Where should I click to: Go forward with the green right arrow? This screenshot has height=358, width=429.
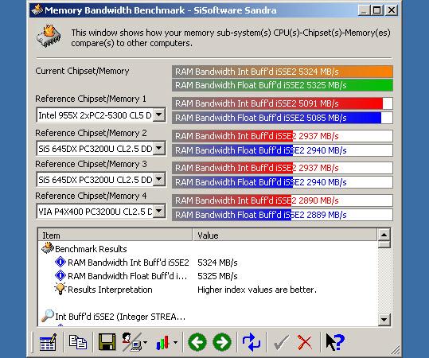point(222,342)
